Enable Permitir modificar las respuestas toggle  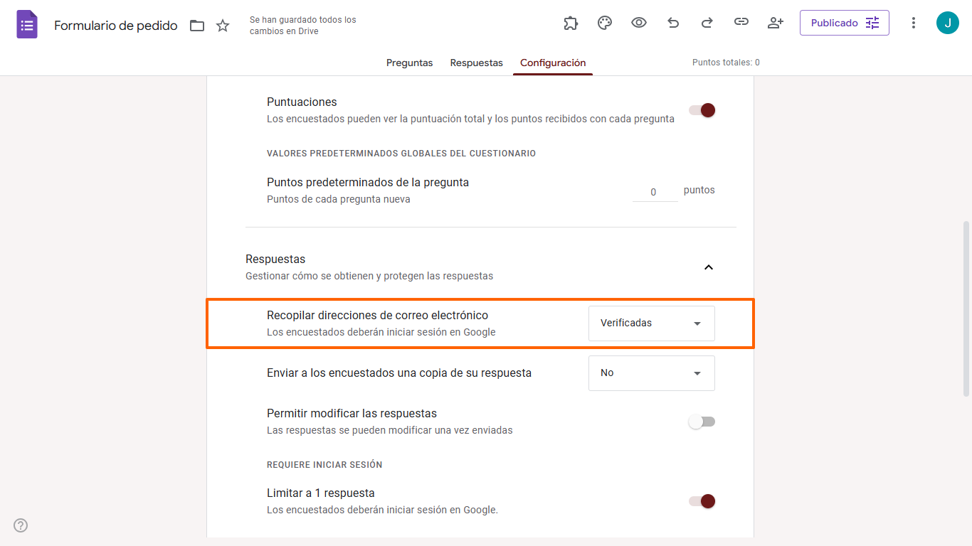click(x=702, y=422)
